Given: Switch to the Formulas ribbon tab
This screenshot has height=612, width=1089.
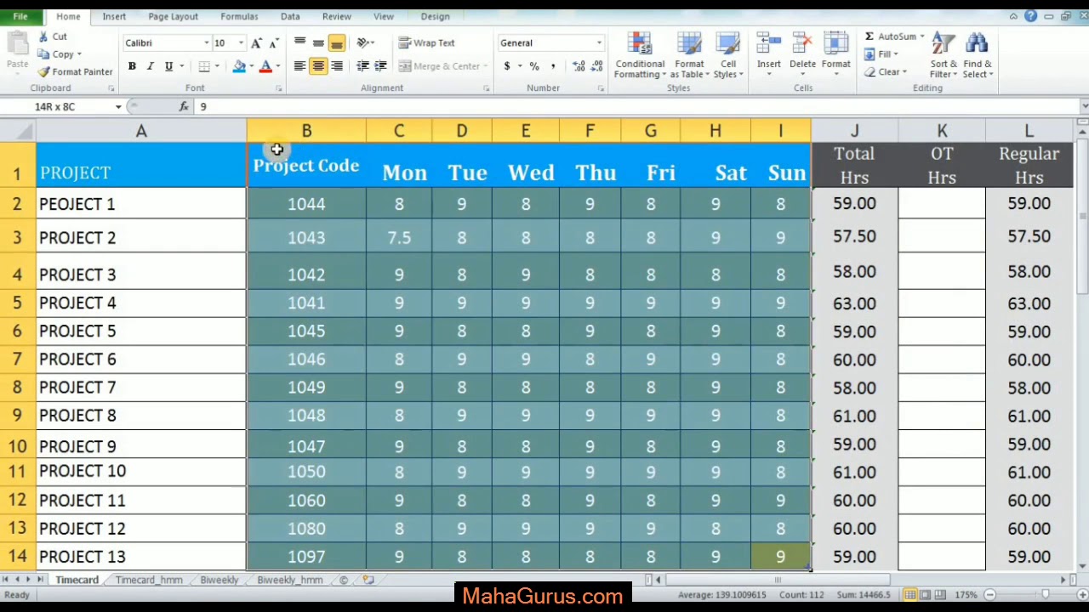Looking at the screenshot, I should coord(239,16).
